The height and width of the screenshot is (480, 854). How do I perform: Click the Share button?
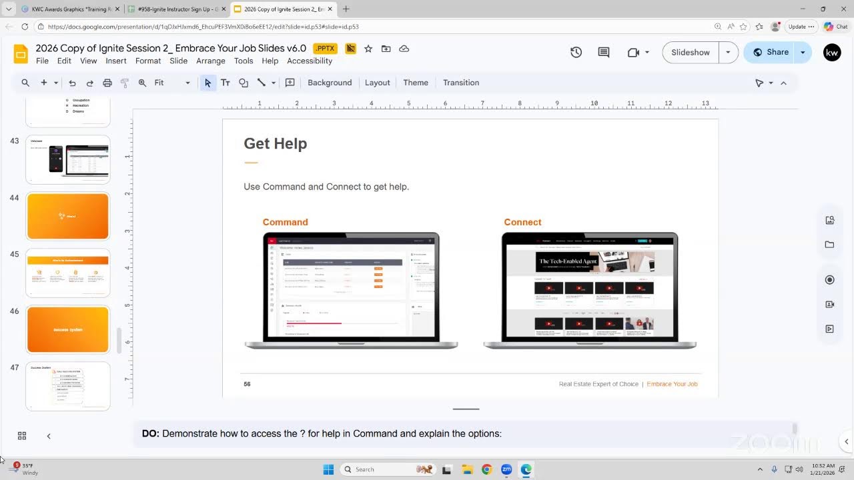771,53
